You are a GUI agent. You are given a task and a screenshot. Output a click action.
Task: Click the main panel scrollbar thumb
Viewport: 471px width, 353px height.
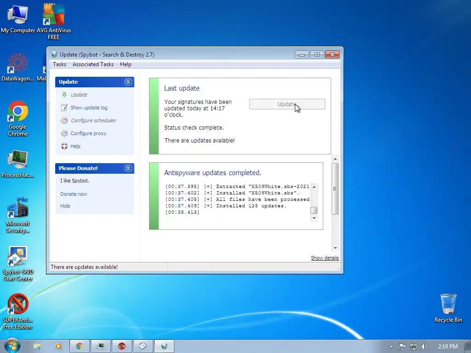(x=335, y=189)
